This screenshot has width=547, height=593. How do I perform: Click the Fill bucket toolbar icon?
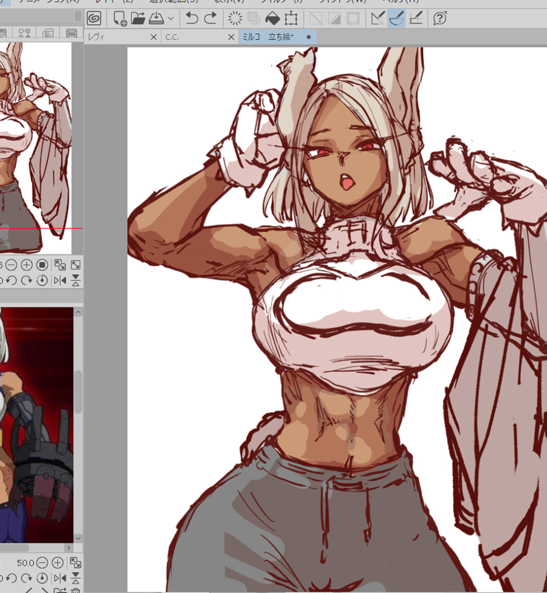272,18
